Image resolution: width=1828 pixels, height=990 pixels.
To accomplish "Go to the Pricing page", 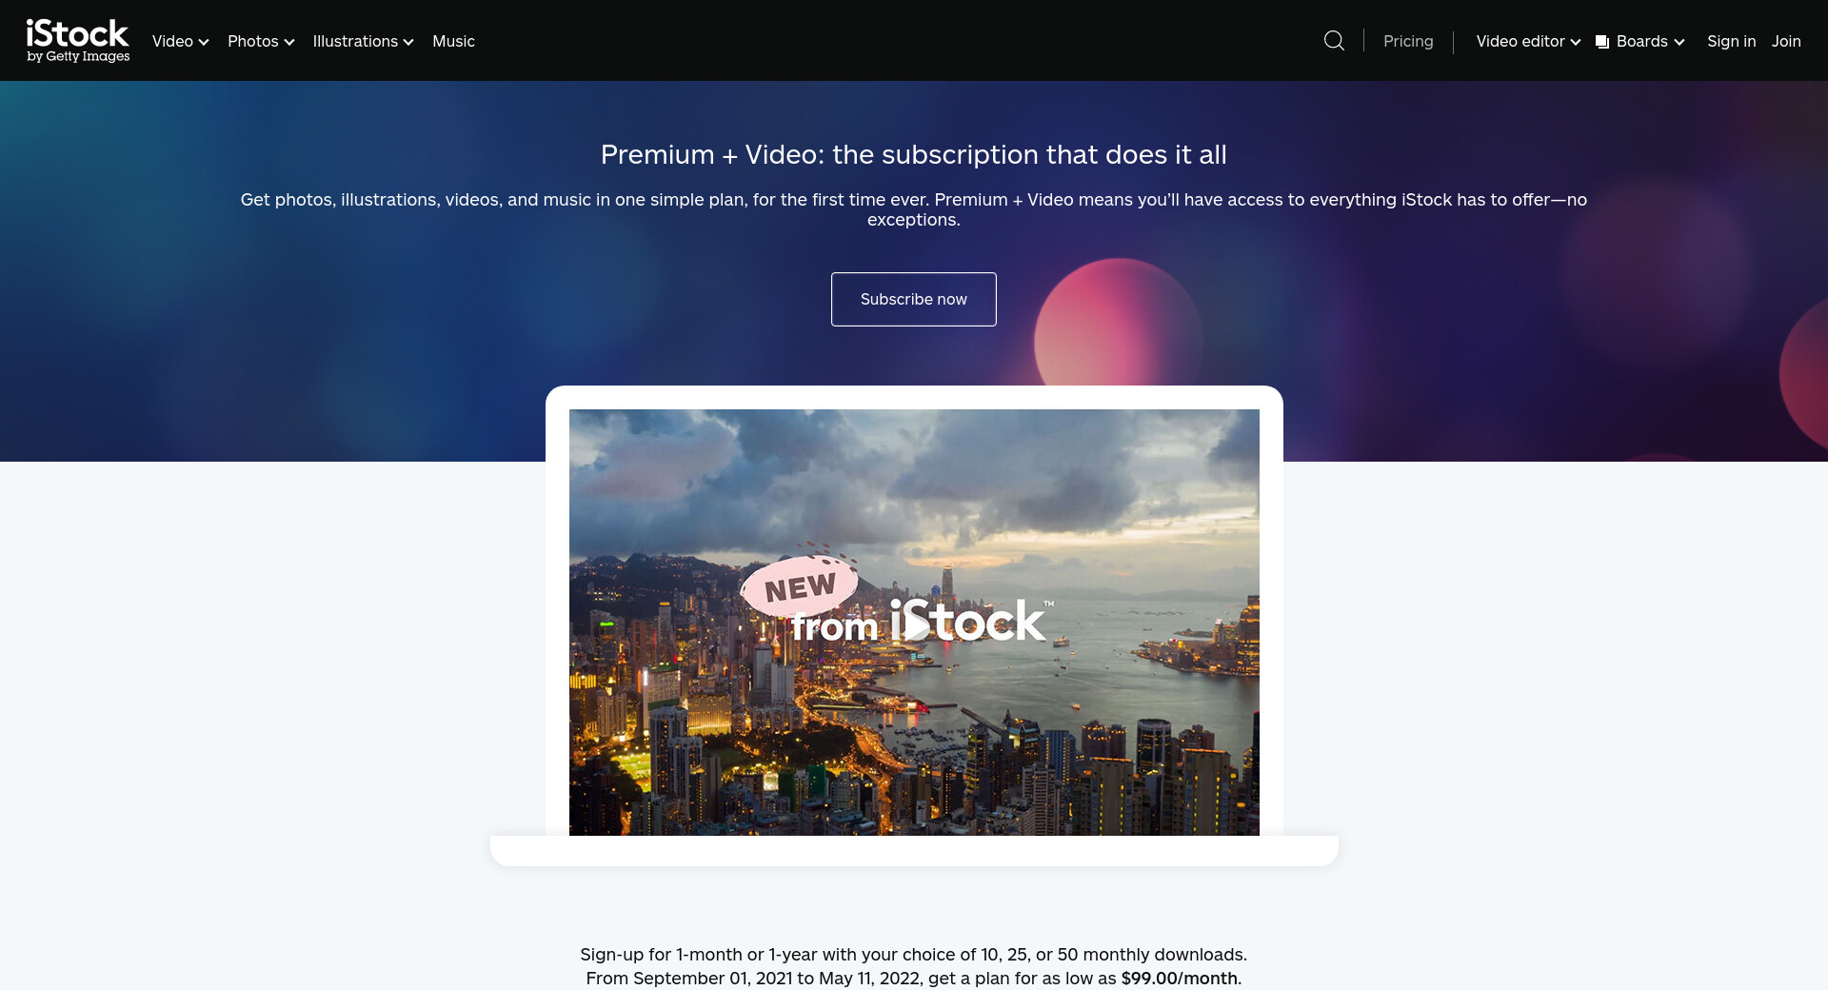I will click(1408, 41).
